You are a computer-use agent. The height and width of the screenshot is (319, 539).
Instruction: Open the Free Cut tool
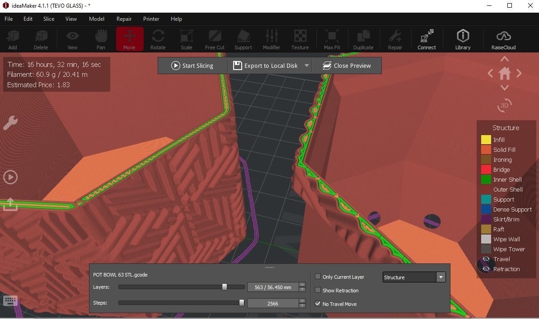click(x=215, y=39)
